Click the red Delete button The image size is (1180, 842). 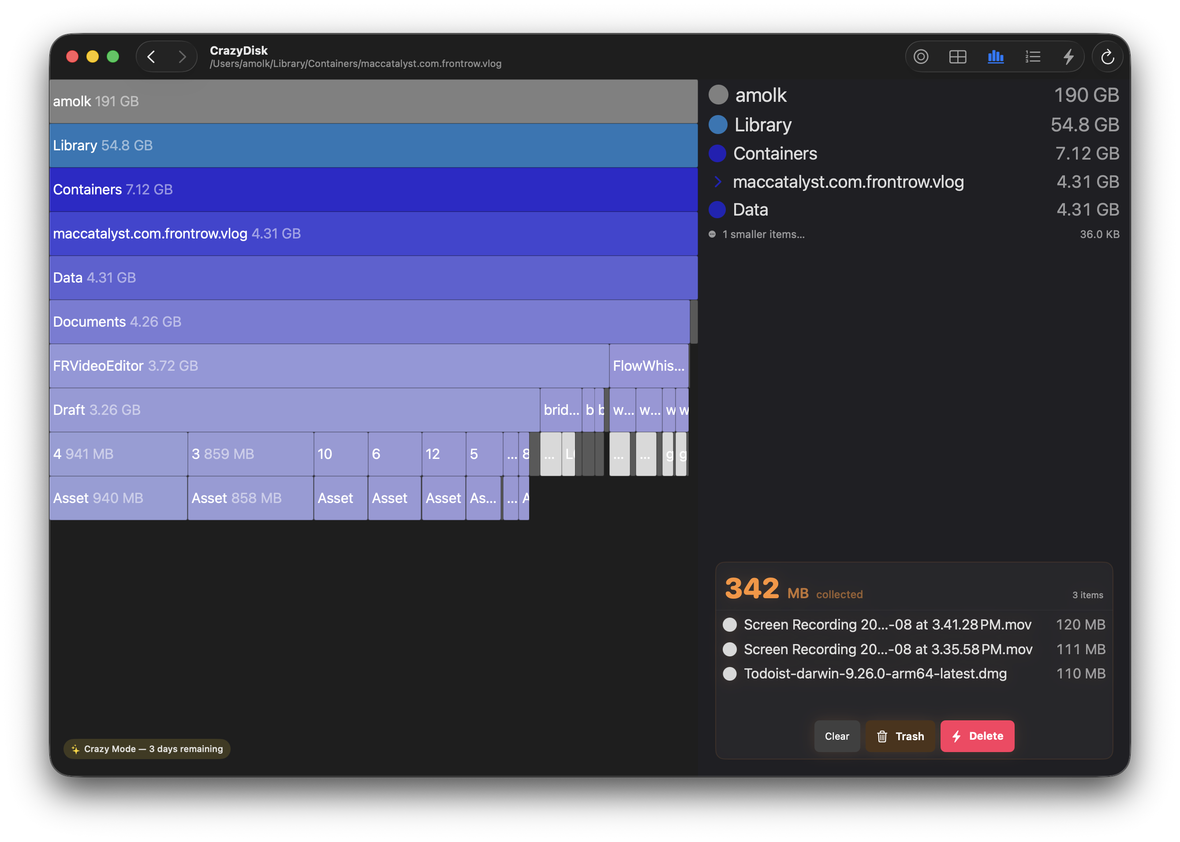coord(977,736)
